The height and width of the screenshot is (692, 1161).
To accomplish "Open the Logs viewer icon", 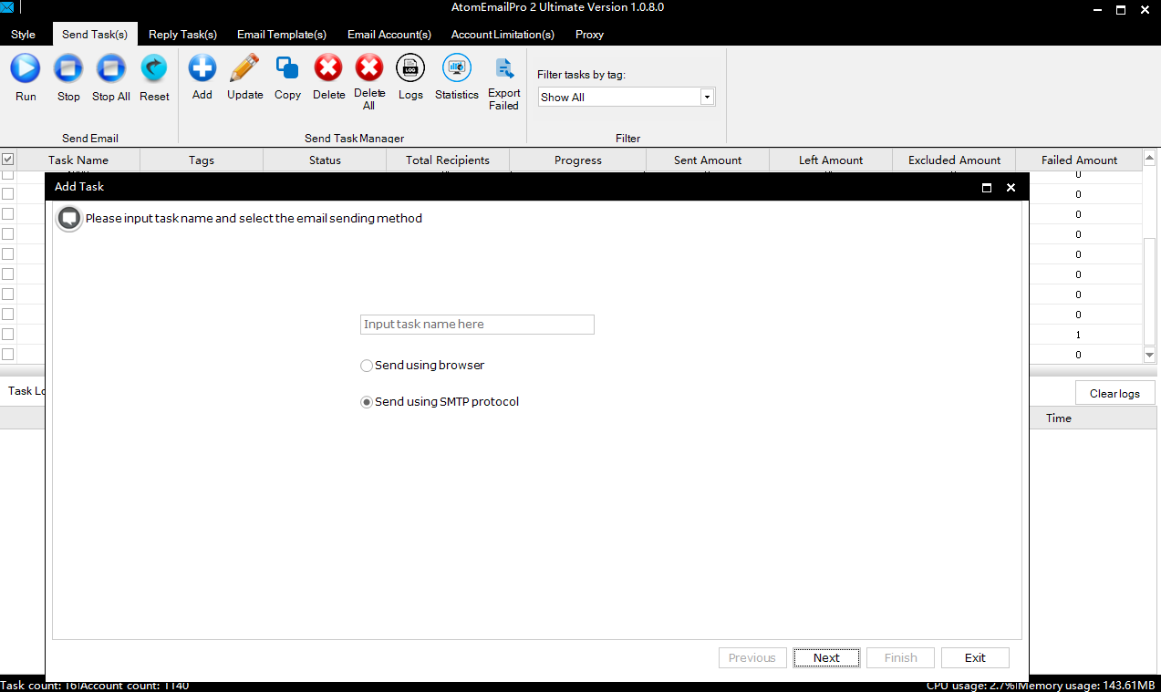I will pyautogui.click(x=410, y=68).
